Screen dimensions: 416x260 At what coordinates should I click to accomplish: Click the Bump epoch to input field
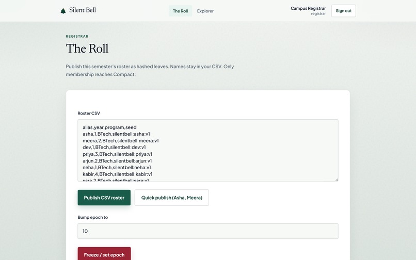tap(207, 231)
